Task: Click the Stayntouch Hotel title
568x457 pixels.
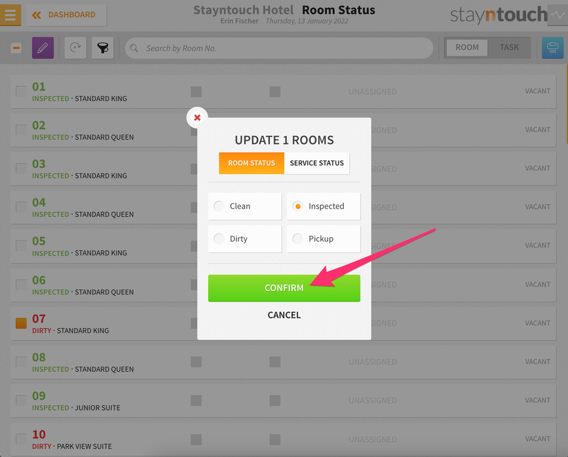Action: (x=243, y=10)
